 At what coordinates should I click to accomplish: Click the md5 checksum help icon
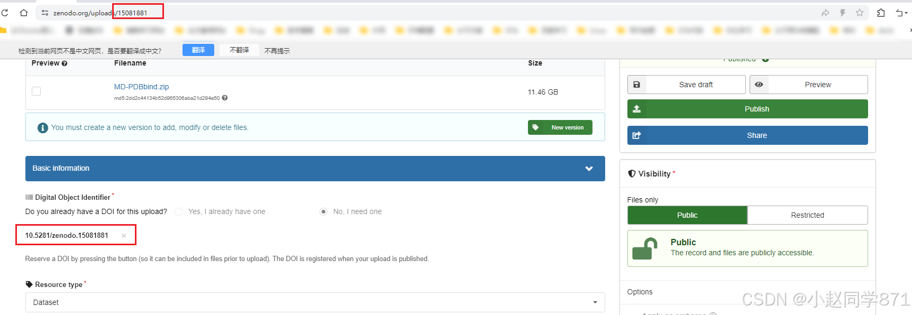[225, 98]
